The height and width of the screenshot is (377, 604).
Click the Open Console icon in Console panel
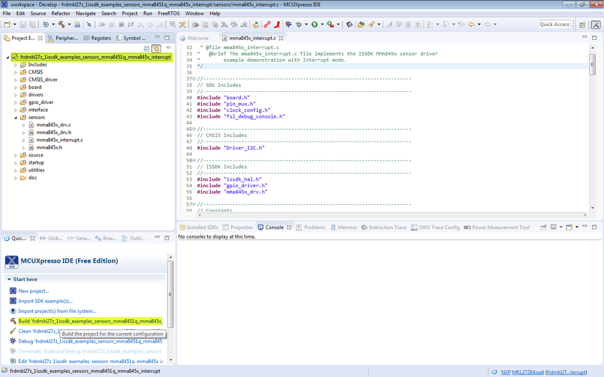[570, 228]
